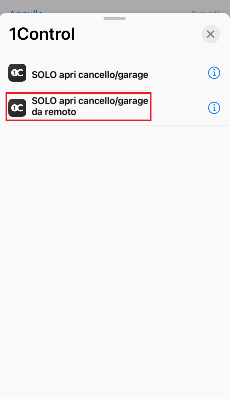Click the divider line beneath the remote action

[x=119, y=125]
